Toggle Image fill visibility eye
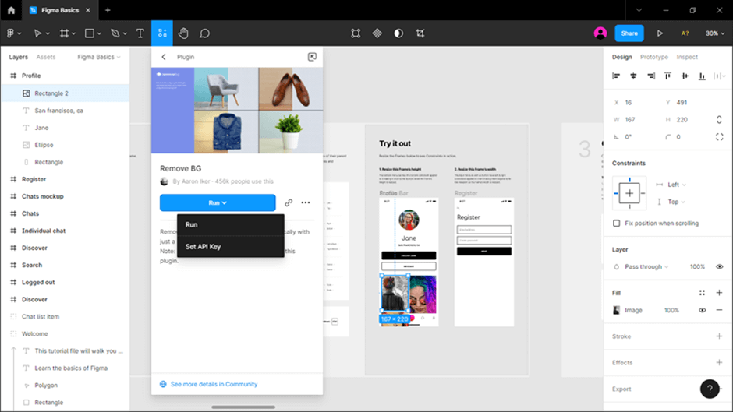 click(x=702, y=310)
